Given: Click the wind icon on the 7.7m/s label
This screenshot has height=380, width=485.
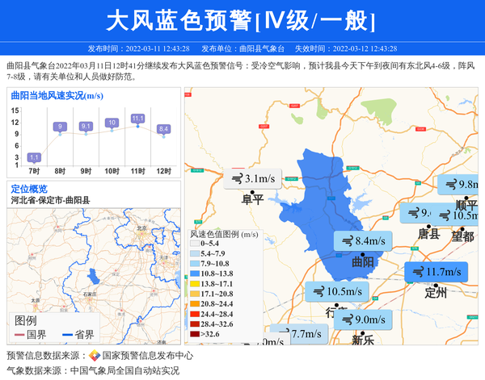Looking at the screenshot, I should pyautogui.click(x=282, y=334).
